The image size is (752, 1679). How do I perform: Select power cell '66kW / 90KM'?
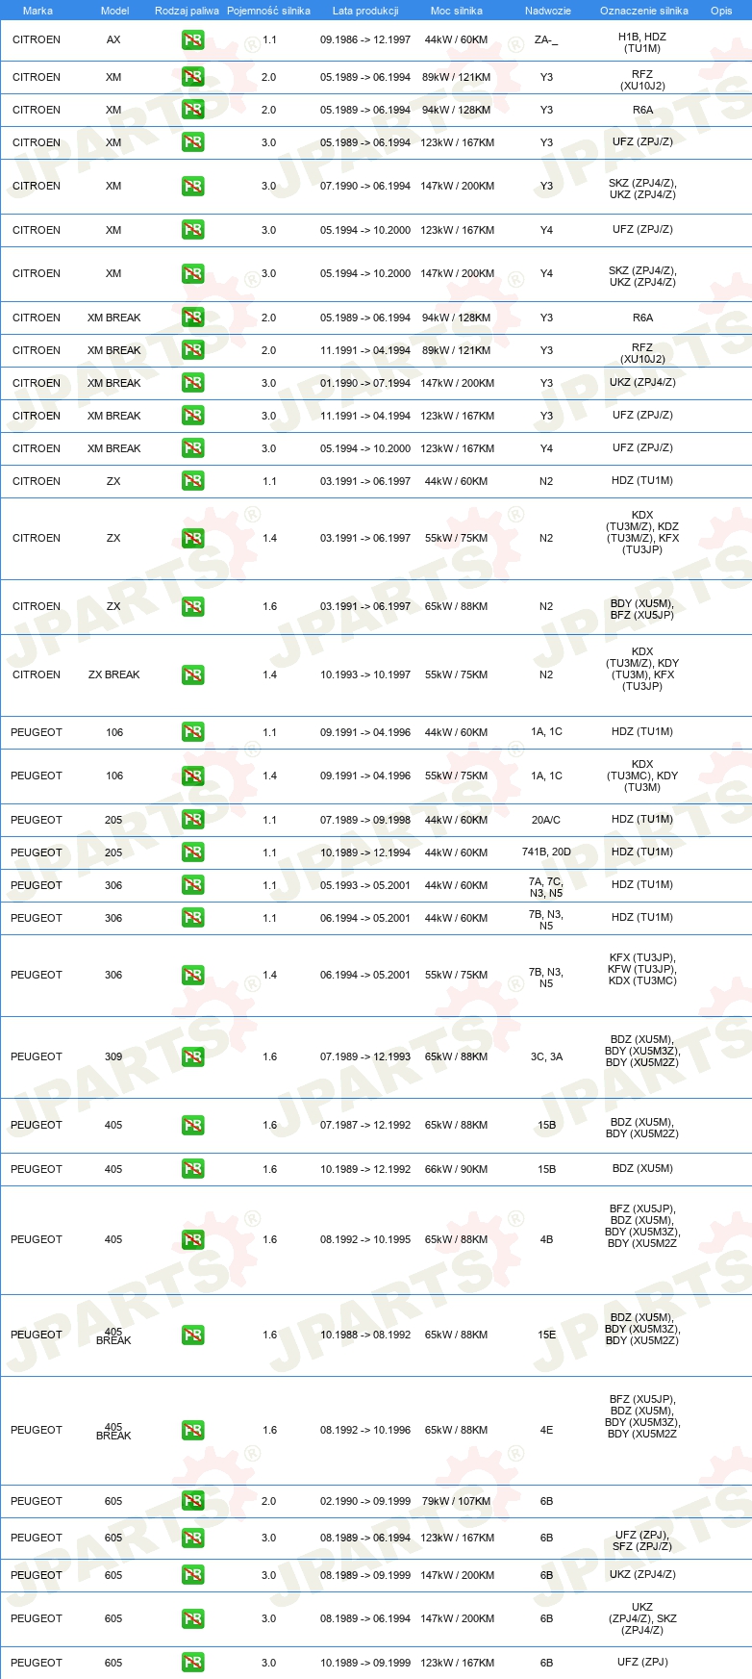[456, 1169]
